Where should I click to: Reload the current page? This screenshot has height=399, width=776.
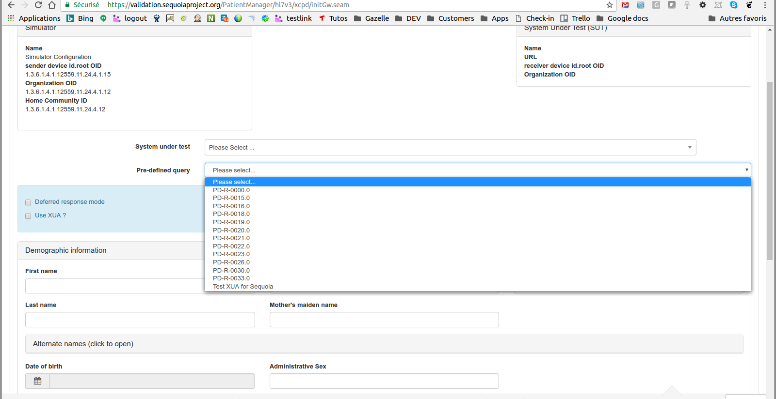pos(38,5)
